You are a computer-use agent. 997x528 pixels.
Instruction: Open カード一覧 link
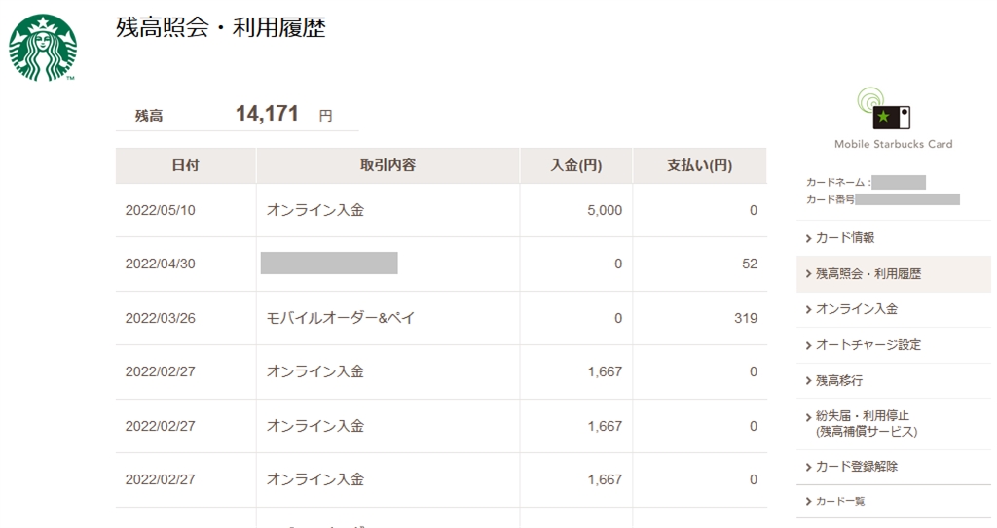coord(839,502)
